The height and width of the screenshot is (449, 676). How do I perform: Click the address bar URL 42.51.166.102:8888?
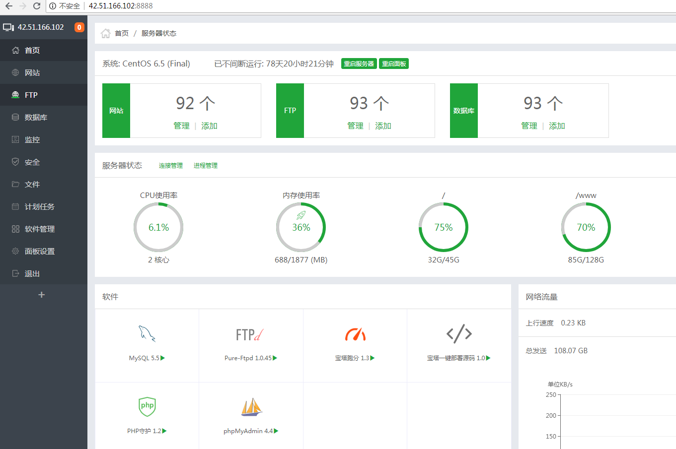point(121,6)
